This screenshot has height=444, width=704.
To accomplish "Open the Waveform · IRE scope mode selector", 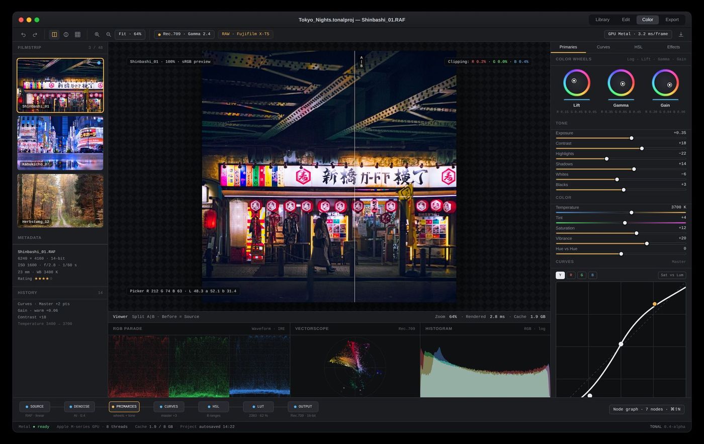I will pyautogui.click(x=268, y=329).
